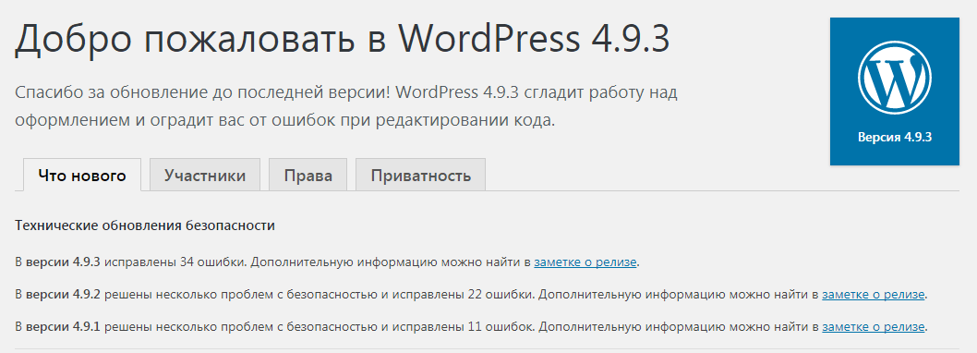The width and height of the screenshot is (977, 353).
Task: Open the «Права» tab
Action: point(308,176)
